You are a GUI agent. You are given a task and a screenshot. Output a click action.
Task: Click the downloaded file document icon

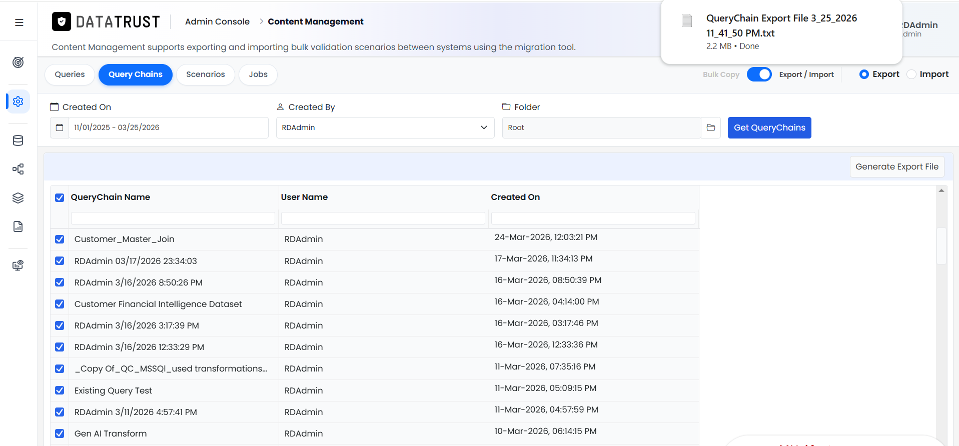pos(687,20)
